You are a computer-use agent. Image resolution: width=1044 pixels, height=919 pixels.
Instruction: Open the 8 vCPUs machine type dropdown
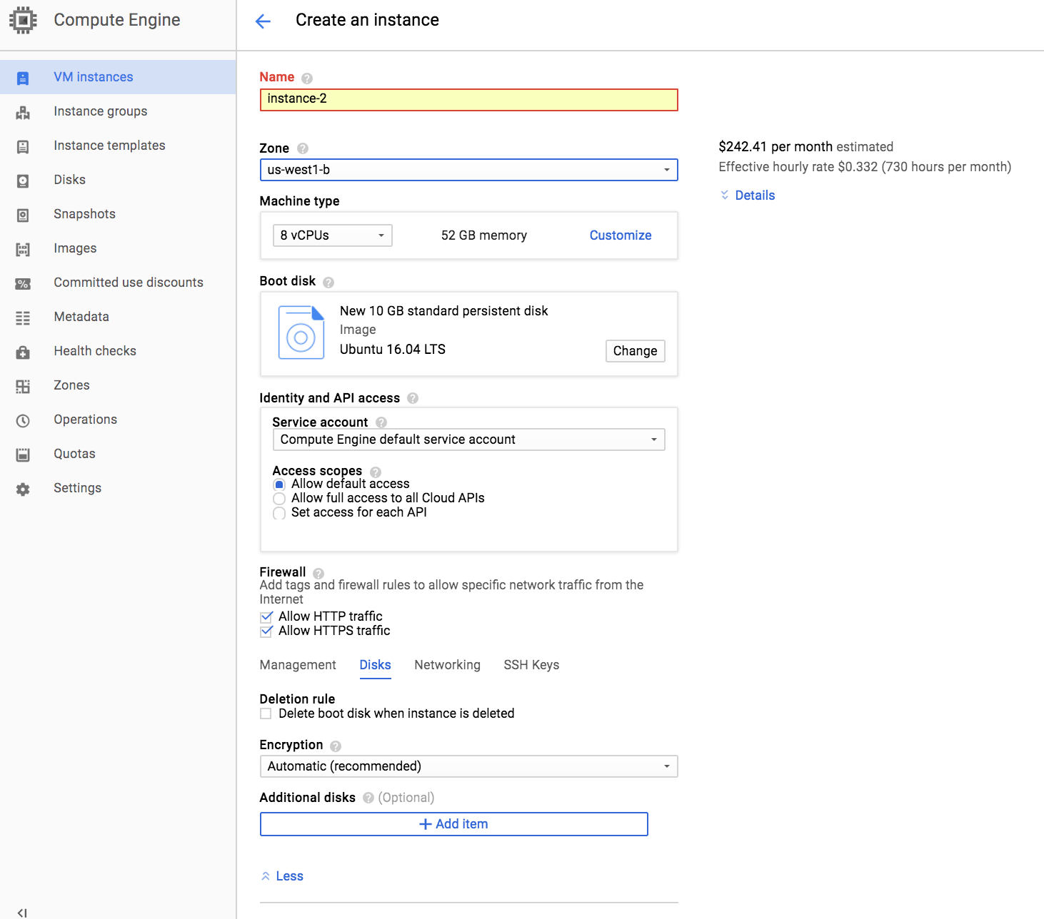point(332,235)
